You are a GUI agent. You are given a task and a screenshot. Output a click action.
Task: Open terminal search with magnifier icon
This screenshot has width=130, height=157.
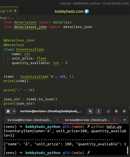click(90, 111)
